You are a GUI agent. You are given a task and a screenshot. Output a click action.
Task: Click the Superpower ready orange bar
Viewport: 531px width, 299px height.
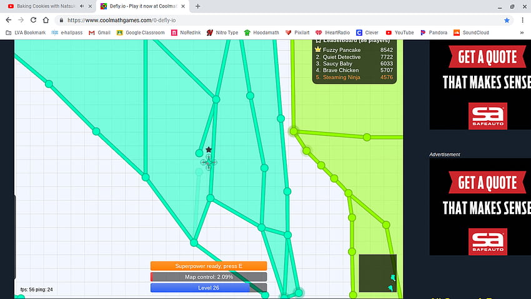coord(209,266)
